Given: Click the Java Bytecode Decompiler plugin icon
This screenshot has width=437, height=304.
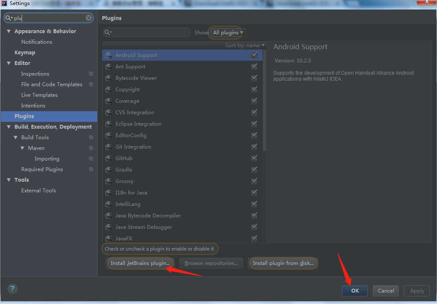Looking at the screenshot, I should click(109, 215).
